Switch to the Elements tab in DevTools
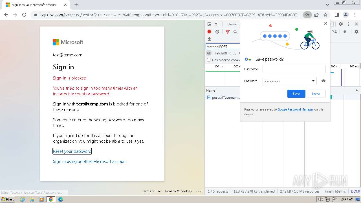The image size is (361, 203). [x=234, y=24]
